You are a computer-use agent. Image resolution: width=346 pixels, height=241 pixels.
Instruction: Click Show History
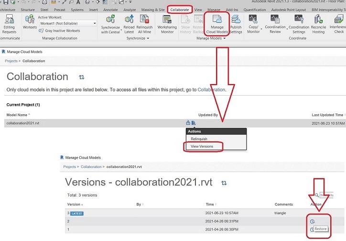coord(185,24)
